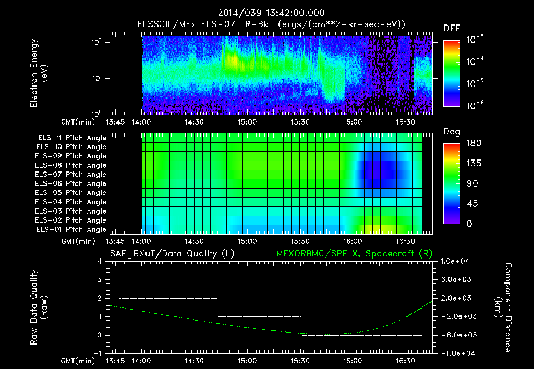534x369 pixels.
Task: Select the green MEXORBMC/SPF X, Spacecraft (R) title
Action: point(354,254)
